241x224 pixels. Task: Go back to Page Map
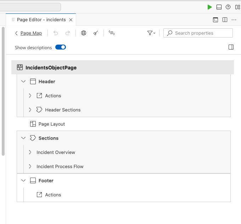click(x=28, y=33)
